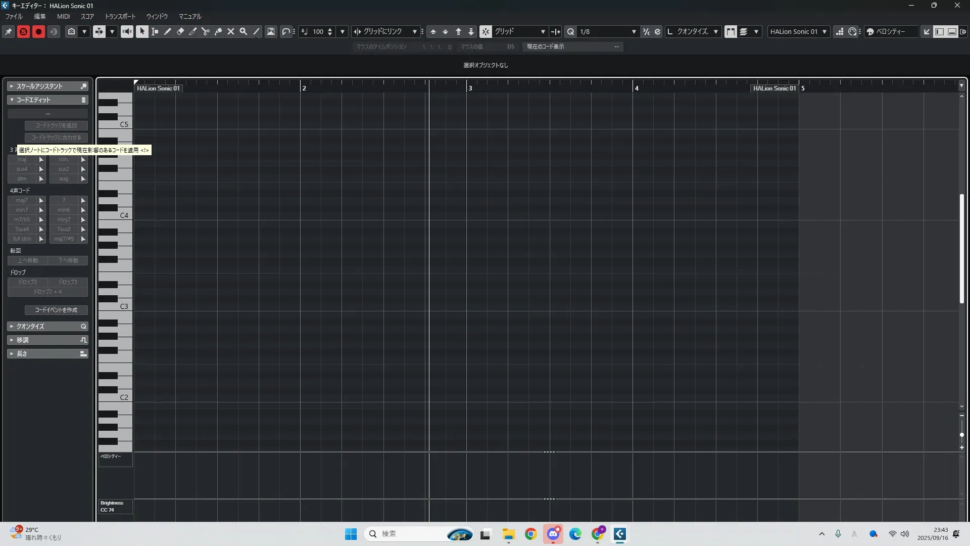The height and width of the screenshot is (546, 970).
Task: Click the maj triad chord button
Action: 22,159
